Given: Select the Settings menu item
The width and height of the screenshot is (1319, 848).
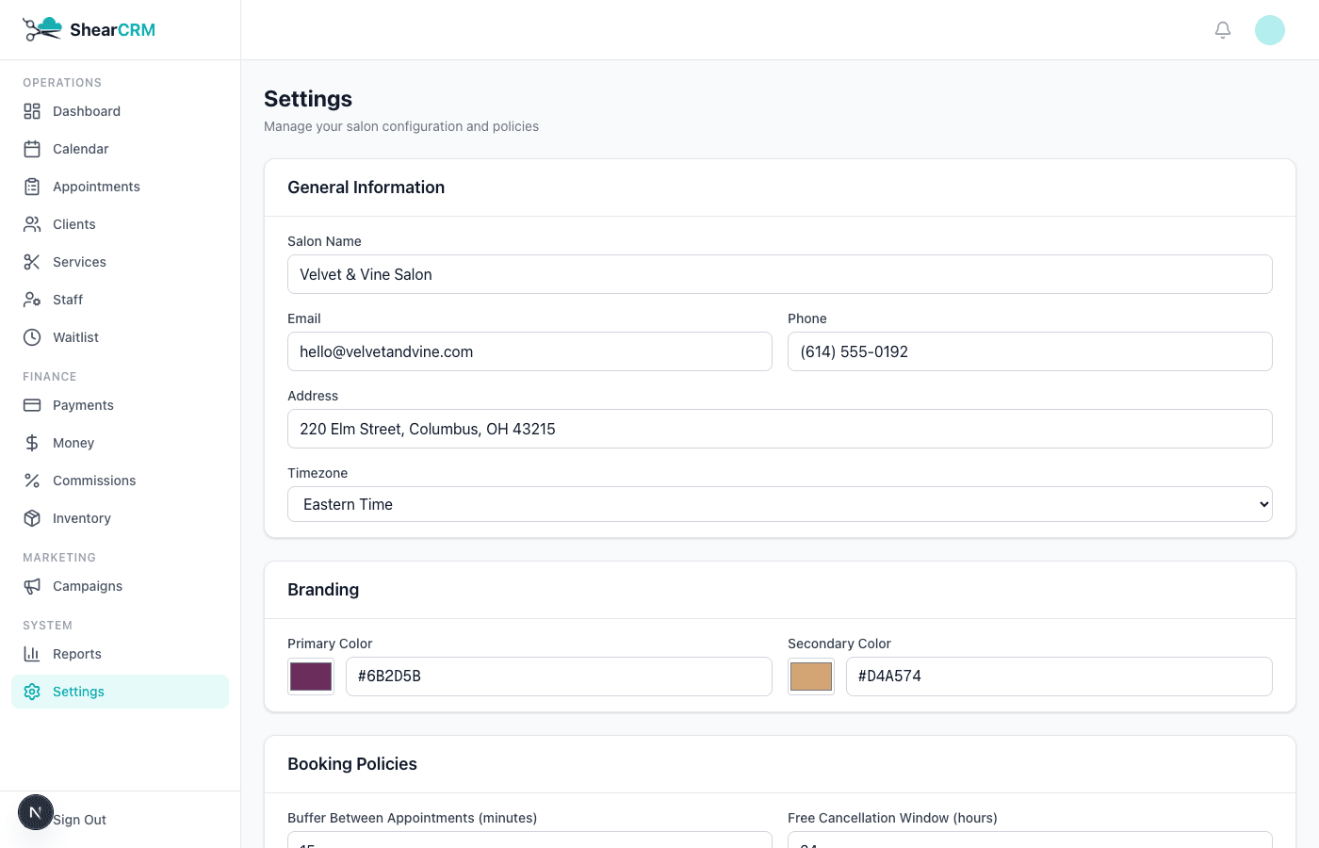Looking at the screenshot, I should coord(120,692).
